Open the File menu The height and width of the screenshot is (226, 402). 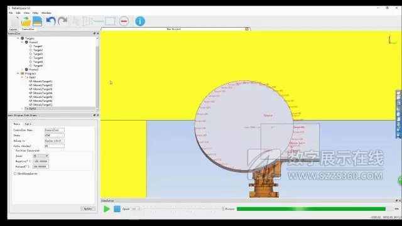(11, 13)
